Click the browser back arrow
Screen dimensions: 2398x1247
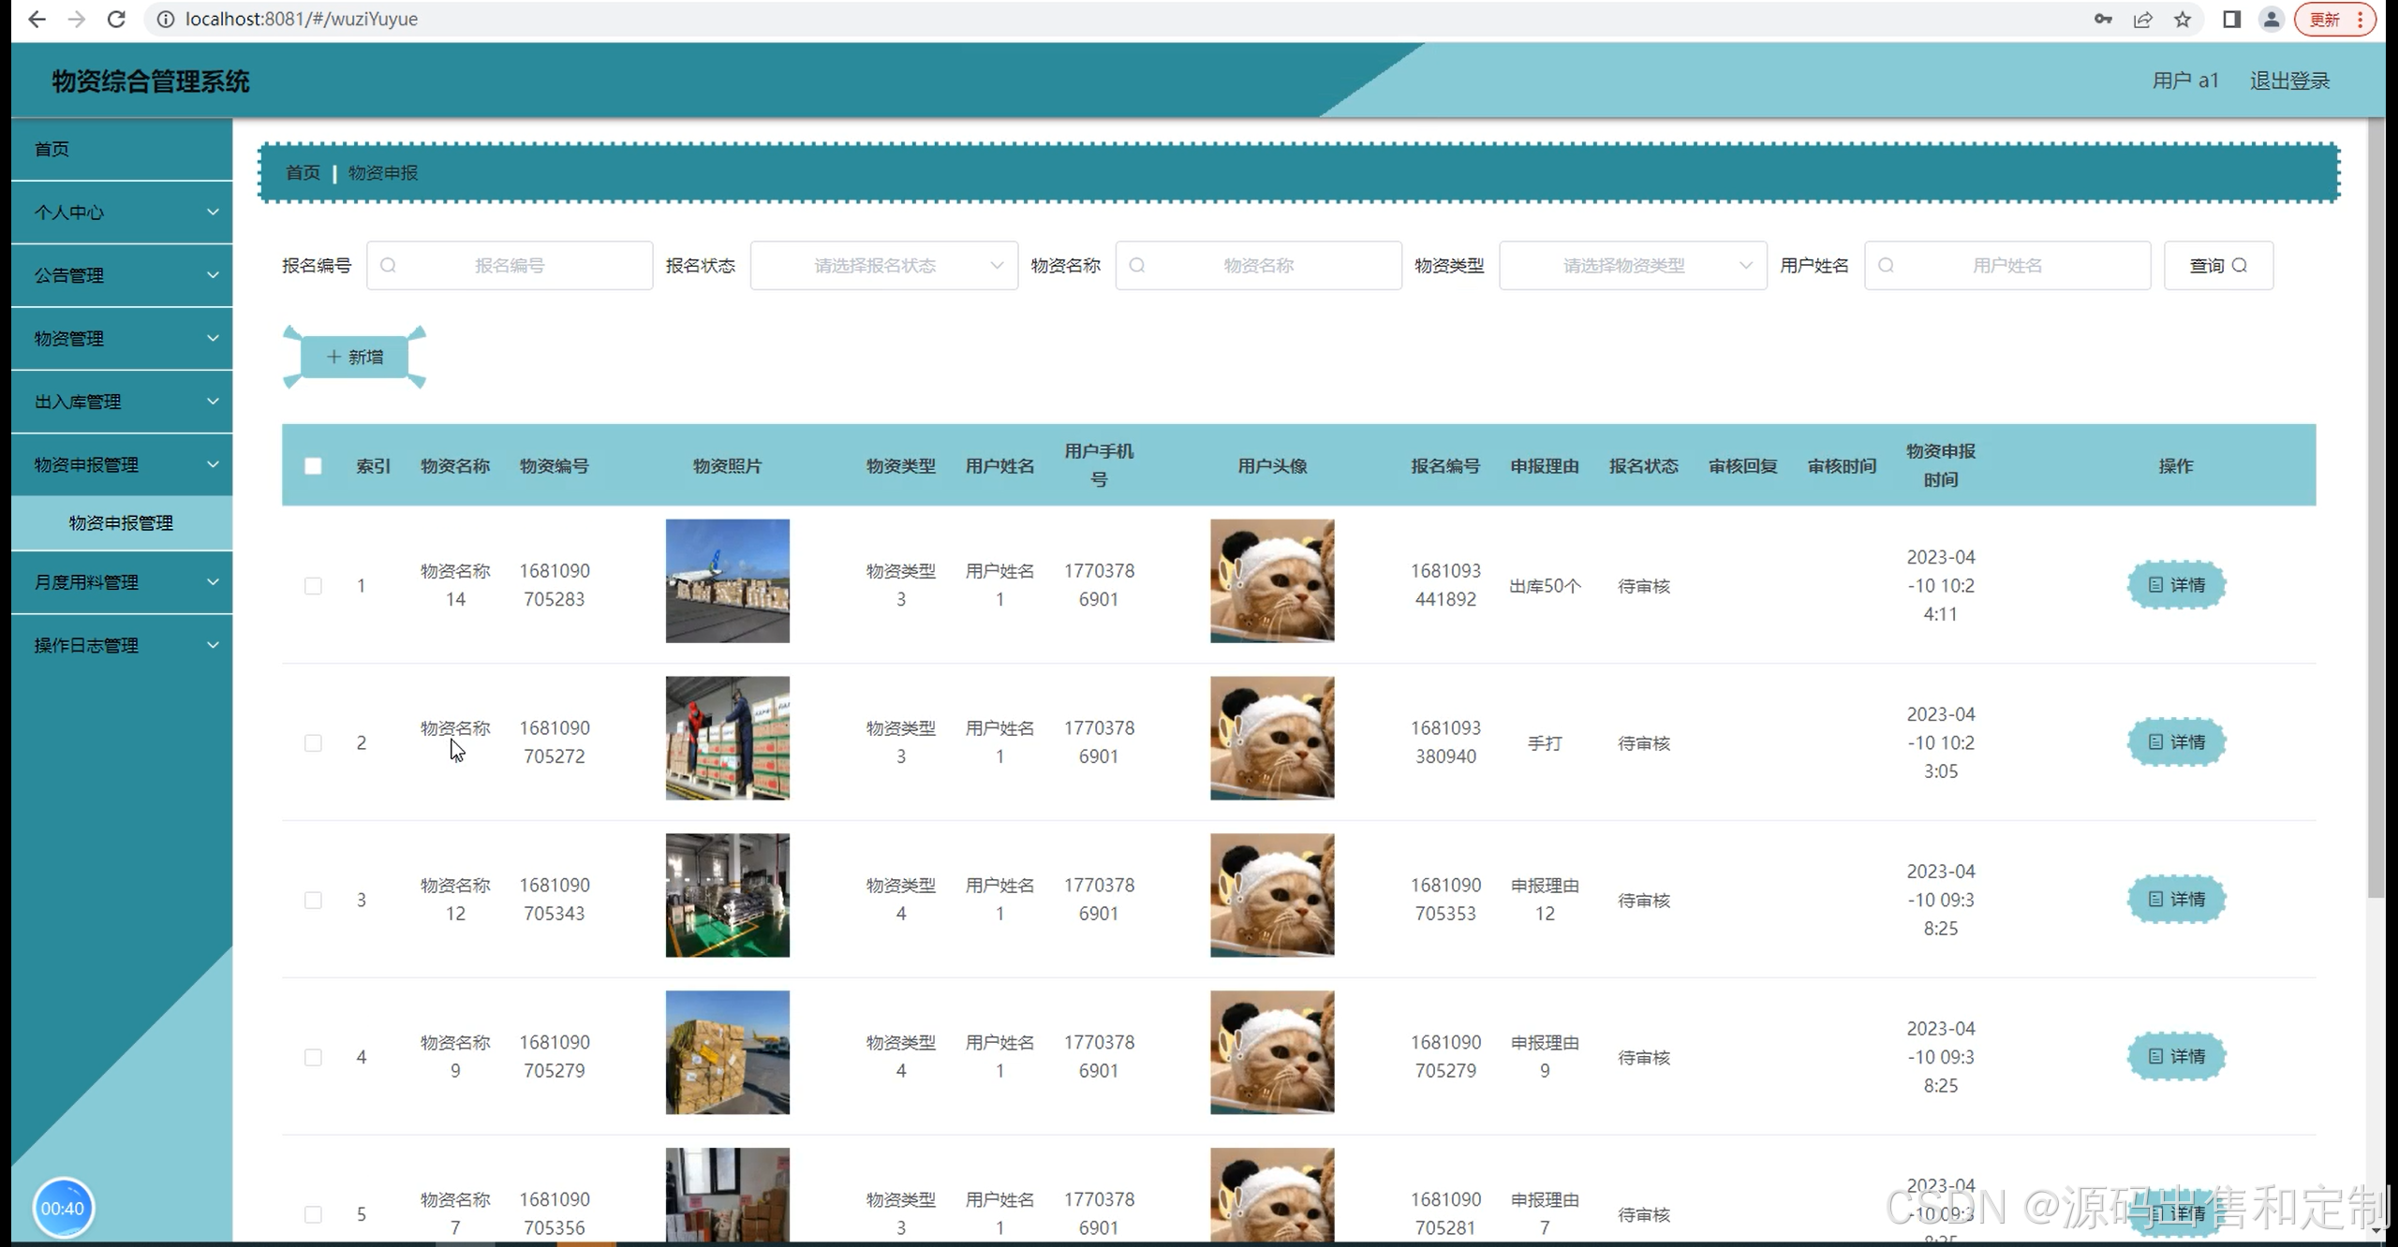(x=37, y=19)
